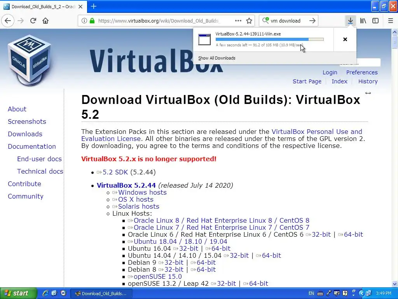Download Debian 8 64-bit package

pos(206,269)
